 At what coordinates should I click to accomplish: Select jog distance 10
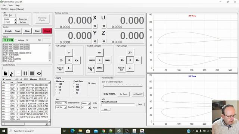click(x=56, y=90)
